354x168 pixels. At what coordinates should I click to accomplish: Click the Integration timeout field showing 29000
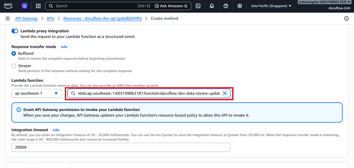pos(121,147)
